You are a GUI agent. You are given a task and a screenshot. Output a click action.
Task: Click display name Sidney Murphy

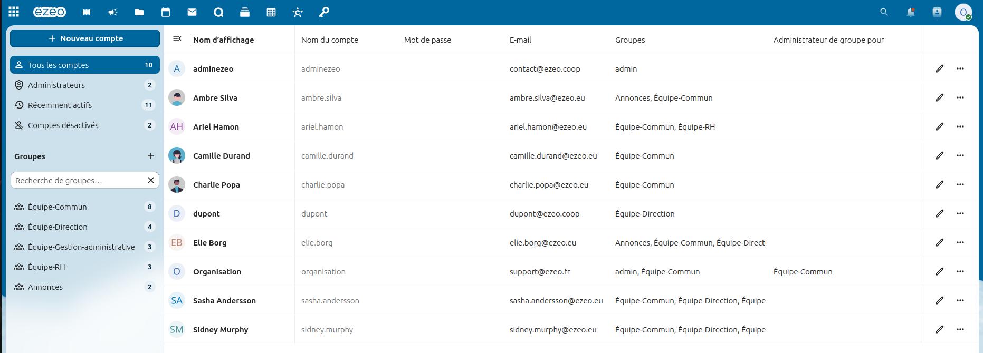pyautogui.click(x=221, y=329)
